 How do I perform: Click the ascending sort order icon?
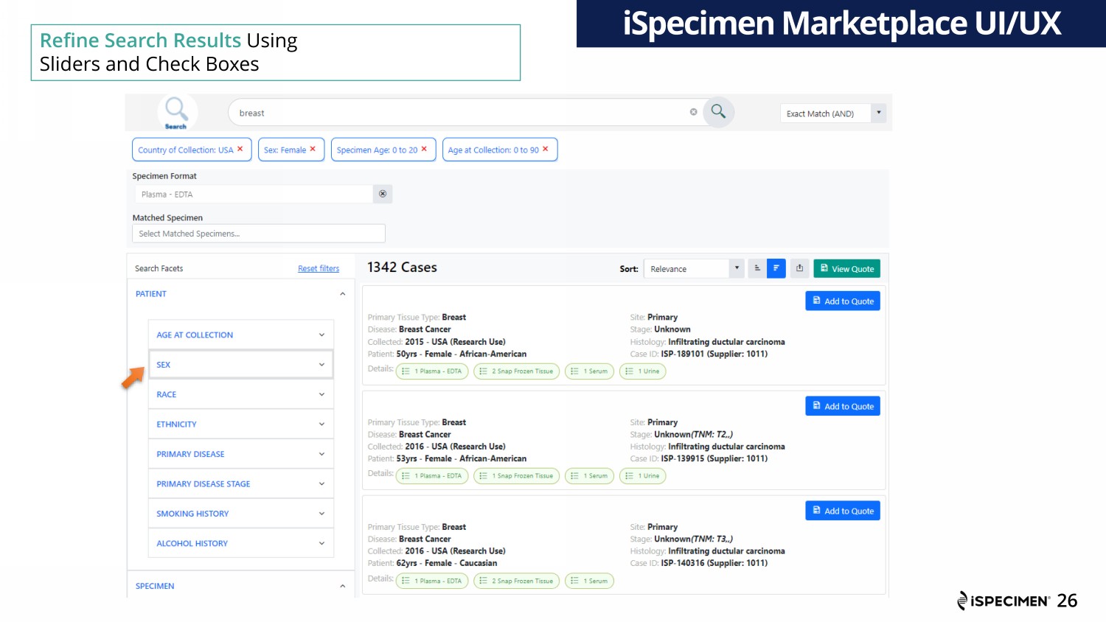point(757,268)
